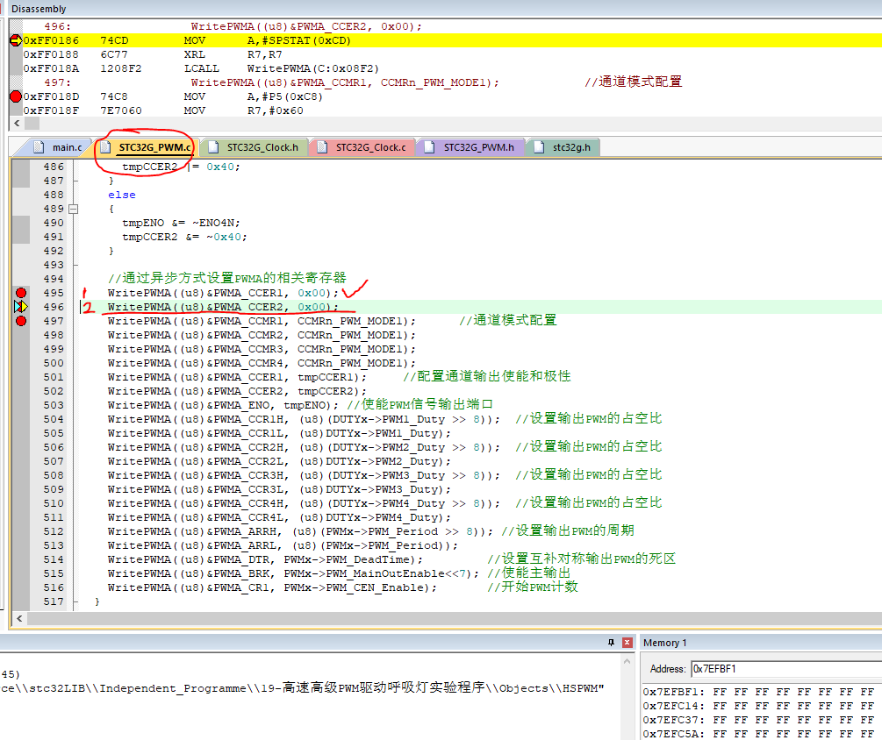This screenshot has height=740, width=882.
Task: Click line number 503 in gutter
Action: tap(54, 405)
